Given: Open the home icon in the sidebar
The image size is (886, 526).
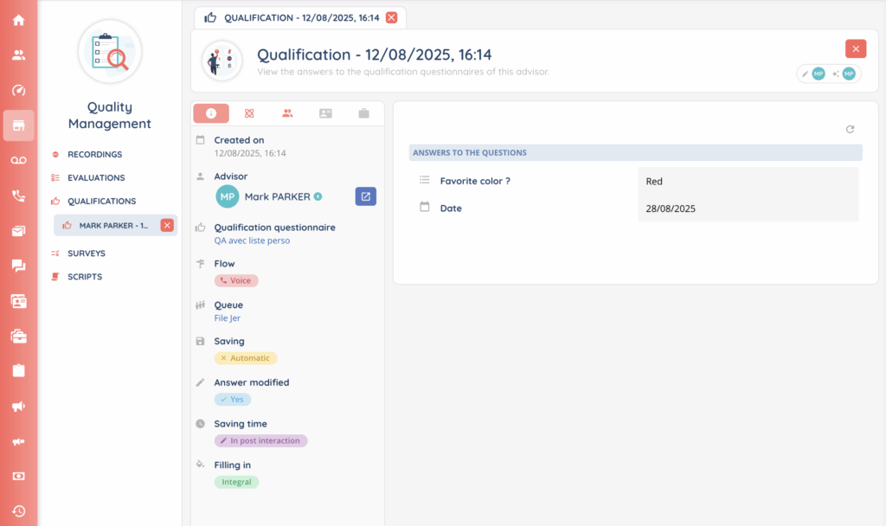Looking at the screenshot, I should click(x=18, y=20).
